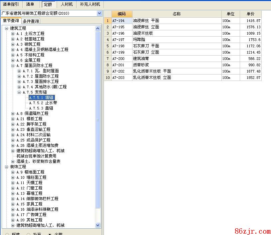This screenshot has height=235, width=271.
Task: Switch to the 条件查询 tab
Action: coord(31,21)
